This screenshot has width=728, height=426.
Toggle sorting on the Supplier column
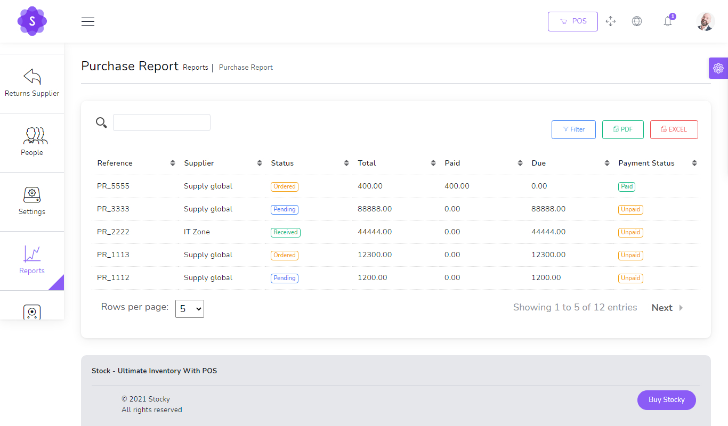click(260, 163)
